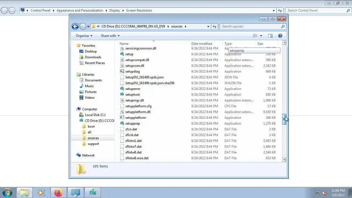The height and width of the screenshot is (198, 352).
Task: Click the sfcn.dat file icon
Action: pyautogui.click(x=122, y=129)
